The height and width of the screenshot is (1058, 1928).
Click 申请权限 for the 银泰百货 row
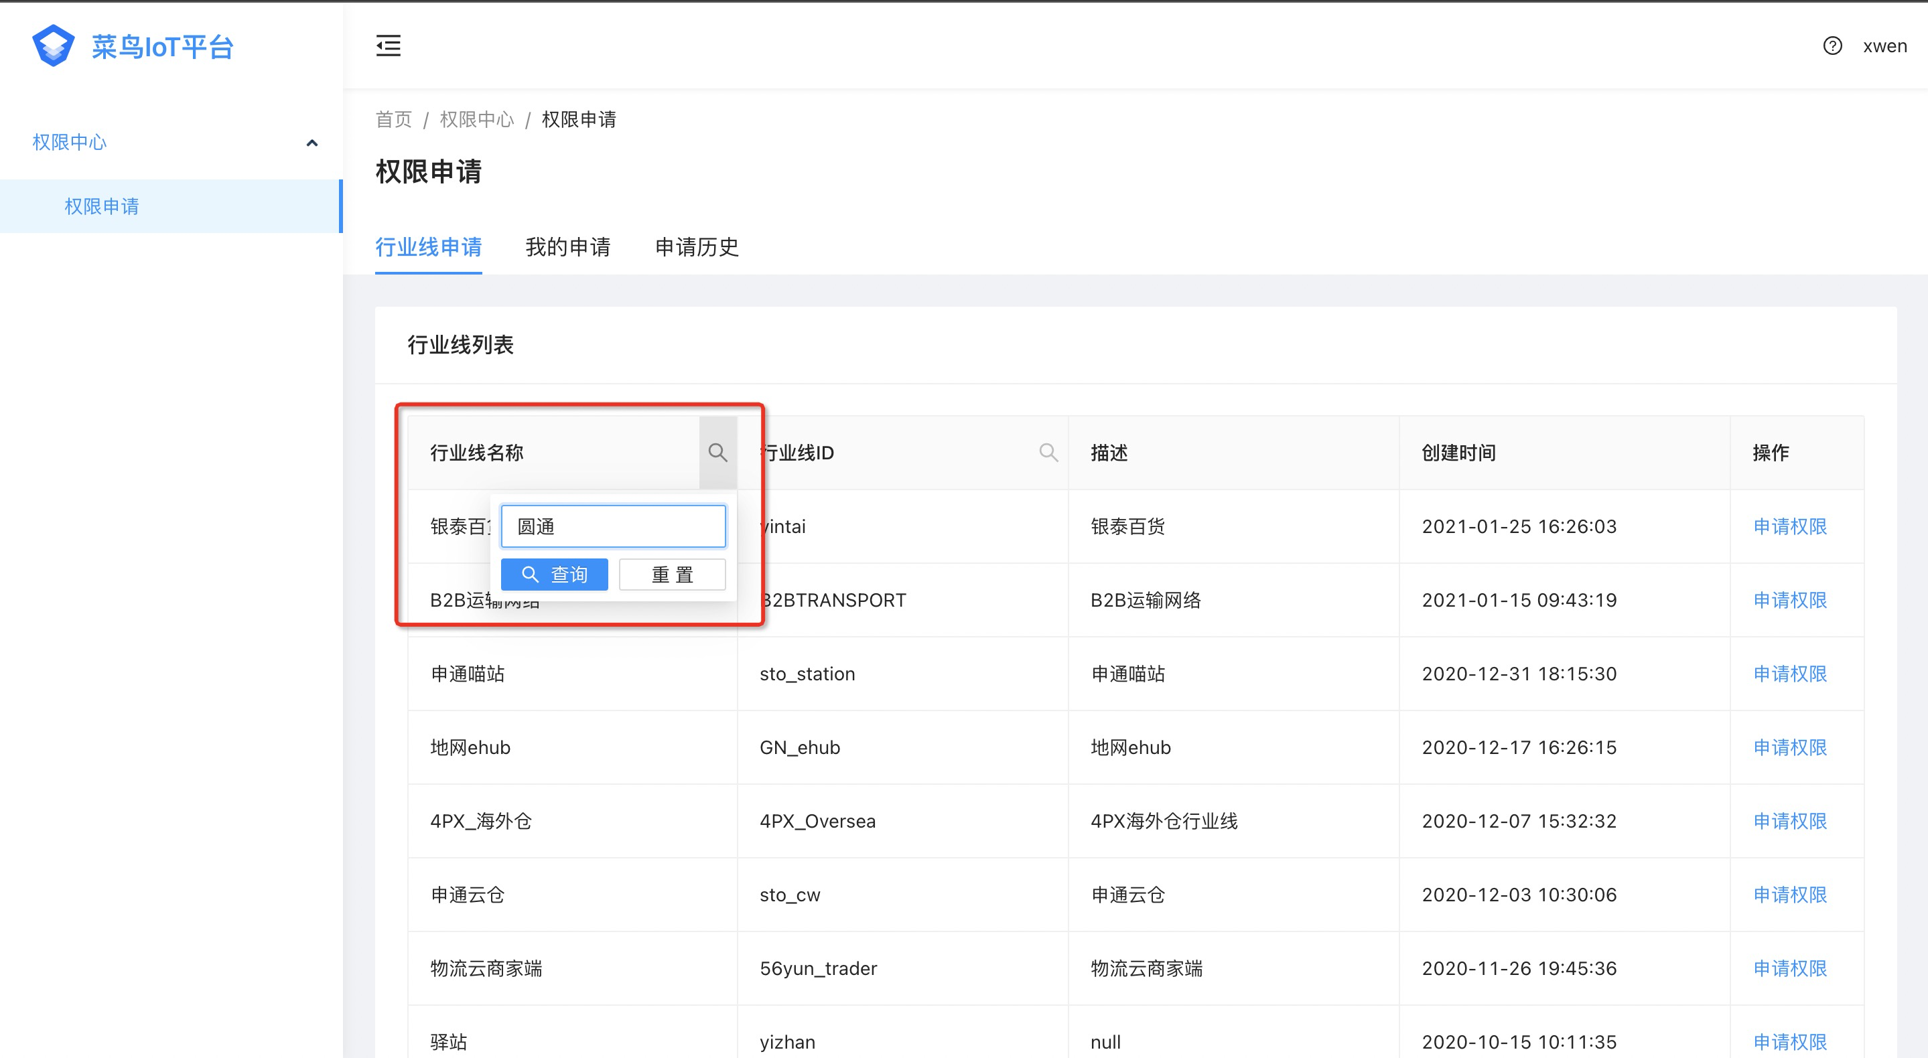[x=1789, y=526]
